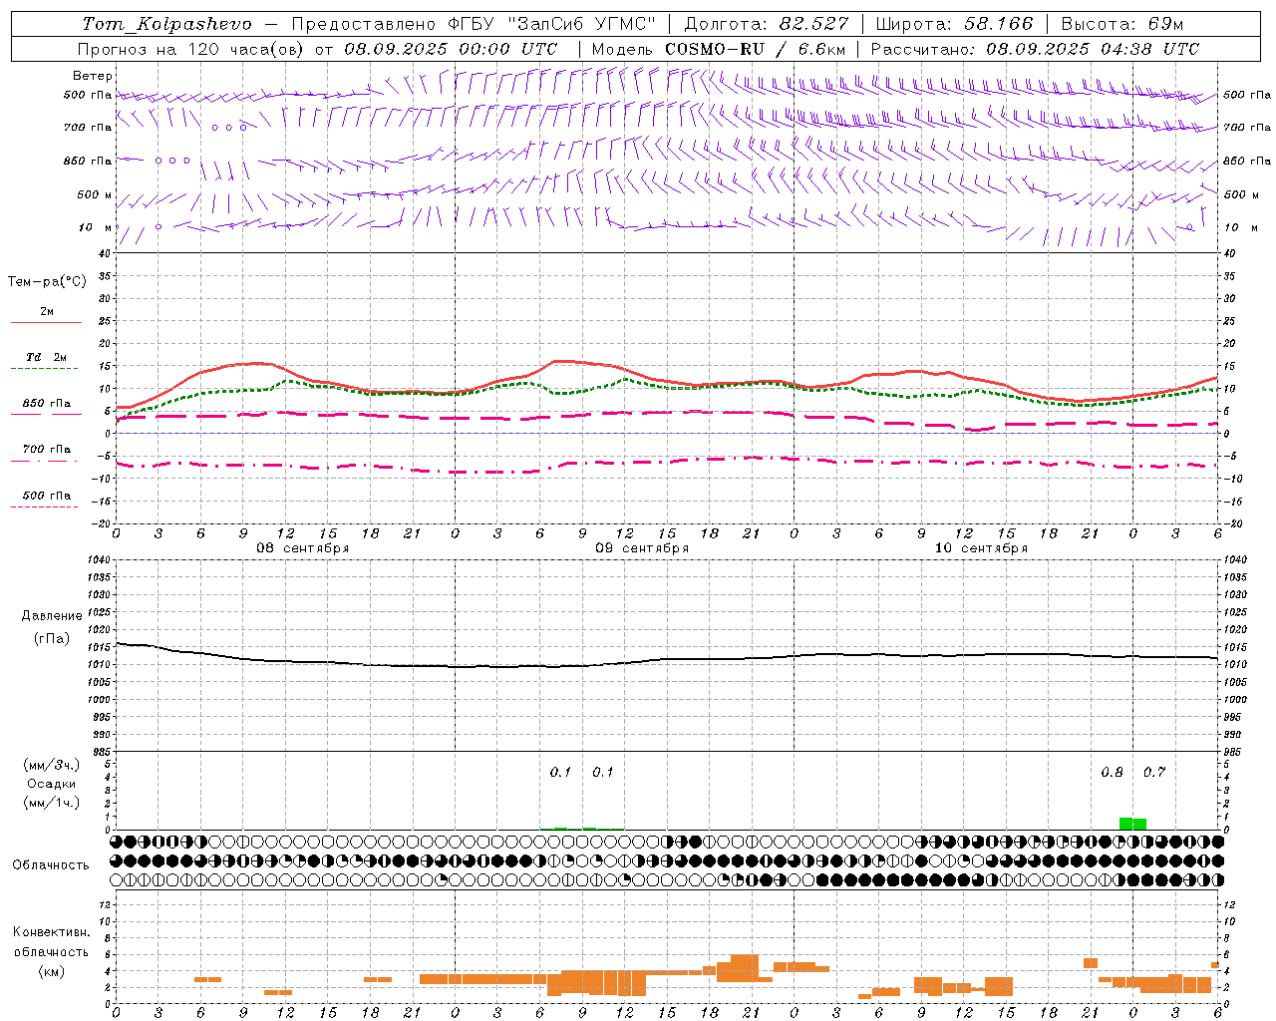Click the 'Тем-ра(°C)' temperature axis label
1276x1021 pixels.
tap(47, 282)
